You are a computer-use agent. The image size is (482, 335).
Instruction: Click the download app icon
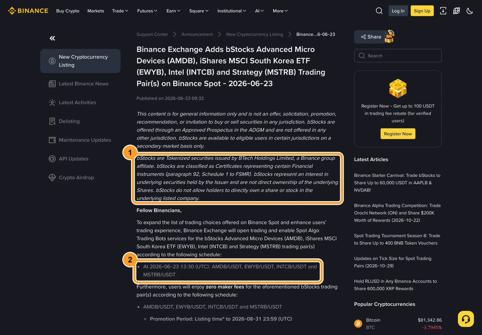443,11
